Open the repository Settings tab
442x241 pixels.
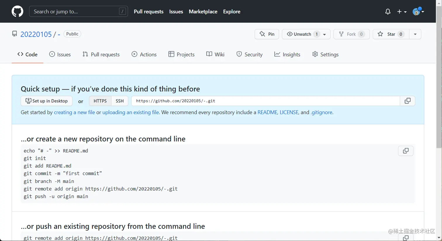[325, 55]
